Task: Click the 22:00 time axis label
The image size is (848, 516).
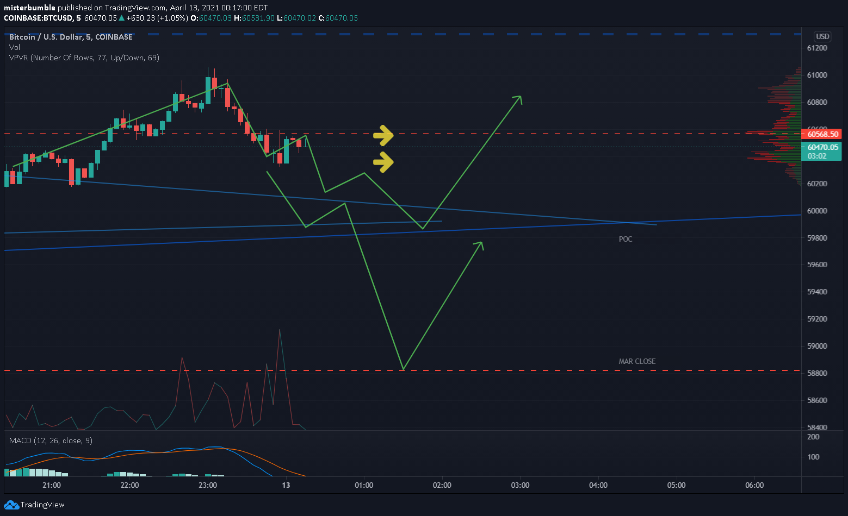Action: point(129,485)
